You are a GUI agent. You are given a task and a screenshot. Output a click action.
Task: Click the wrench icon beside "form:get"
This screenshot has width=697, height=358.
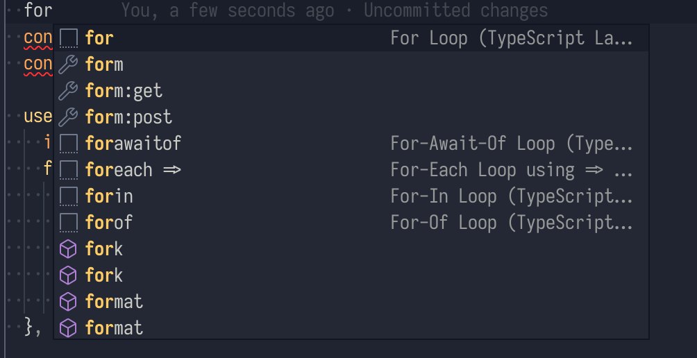click(68, 91)
